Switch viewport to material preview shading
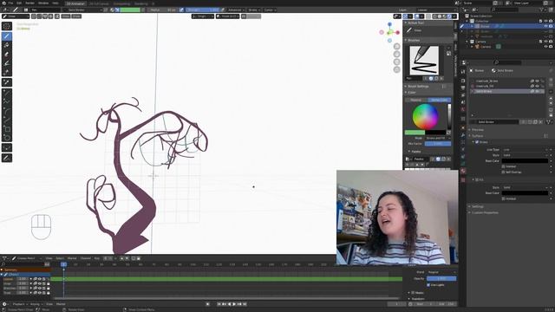The height and width of the screenshot is (312, 555). [x=445, y=16]
